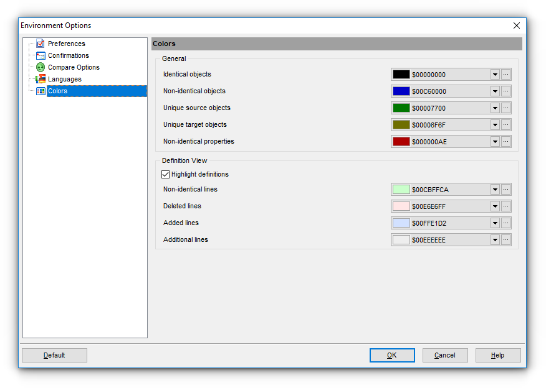The image size is (546, 388).
Task: Click the $00E6E6FF color value field
Action: 450,206
